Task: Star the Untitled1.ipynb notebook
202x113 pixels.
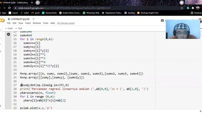Action: (x=33, y=19)
